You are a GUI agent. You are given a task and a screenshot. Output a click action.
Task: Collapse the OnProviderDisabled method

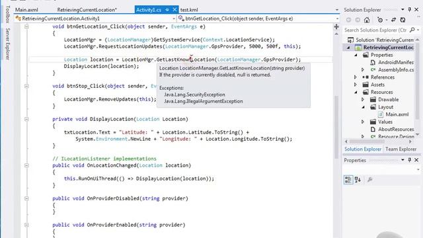pos(26,198)
